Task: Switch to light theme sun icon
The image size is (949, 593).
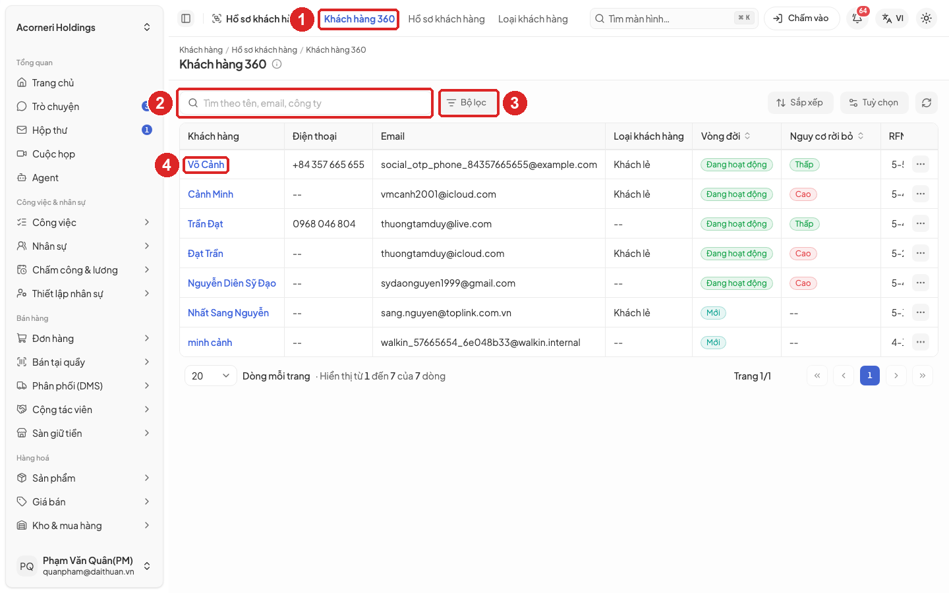Action: pos(926,18)
